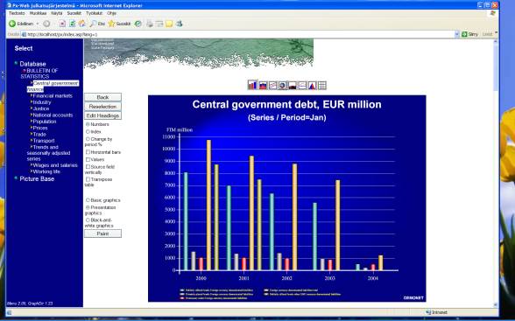Click the Edit Headings button
515x321 pixels.
102,115
